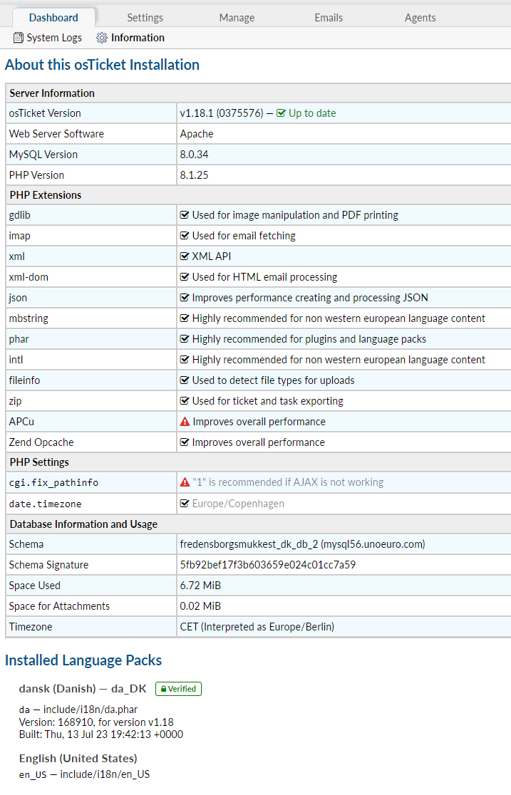This screenshot has height=795, width=511.
Task: Click the Information gear icon
Action: 102,38
